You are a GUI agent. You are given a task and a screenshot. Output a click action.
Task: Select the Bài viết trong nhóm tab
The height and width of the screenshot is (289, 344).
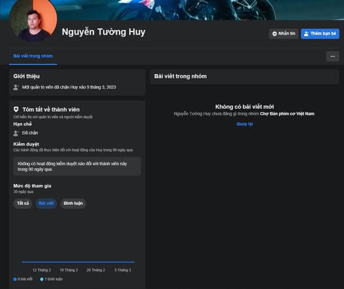(x=33, y=56)
